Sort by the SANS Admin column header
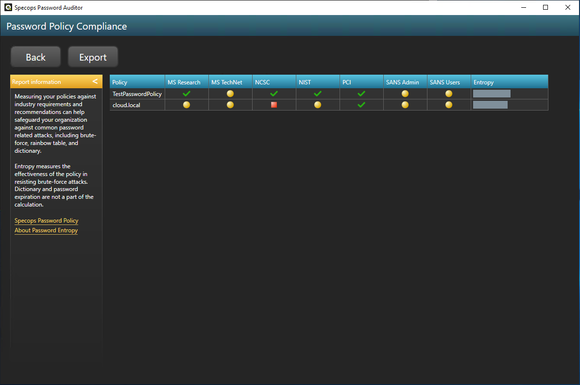580x385 pixels. (x=405, y=82)
